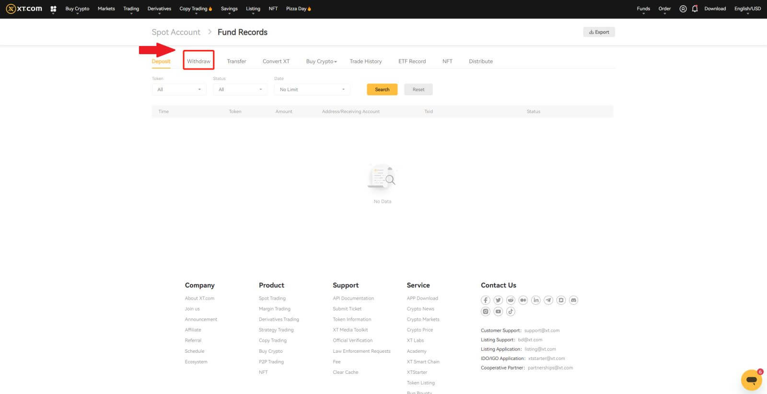Open the APP Download footer link
This screenshot has height=394, width=767.
point(422,298)
